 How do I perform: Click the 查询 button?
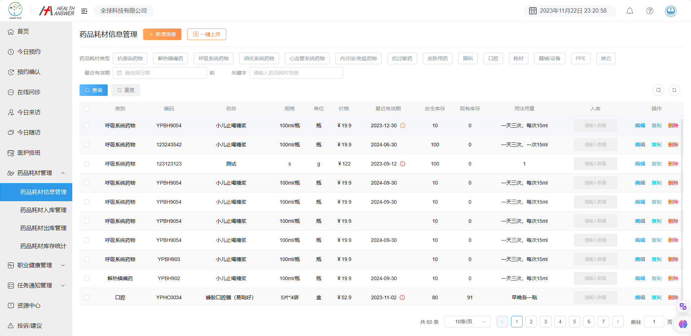pyautogui.click(x=94, y=90)
